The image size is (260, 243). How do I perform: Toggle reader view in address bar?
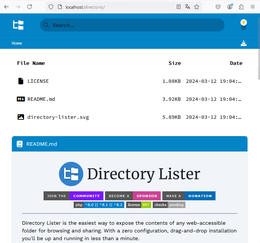(x=179, y=7)
